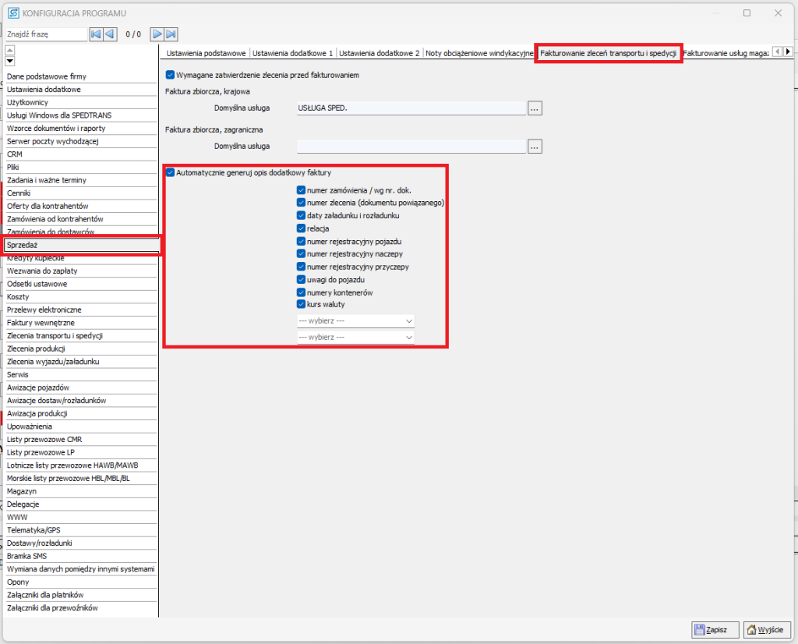Switch to 'Ustawienia podstawowe' tab
The width and height of the screenshot is (798, 644).
pyautogui.click(x=206, y=53)
